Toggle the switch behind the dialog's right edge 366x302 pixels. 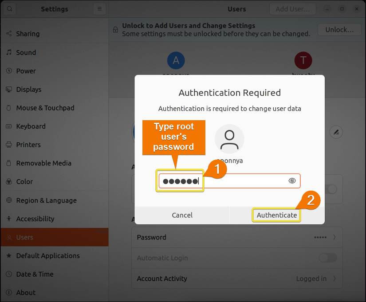click(x=331, y=189)
